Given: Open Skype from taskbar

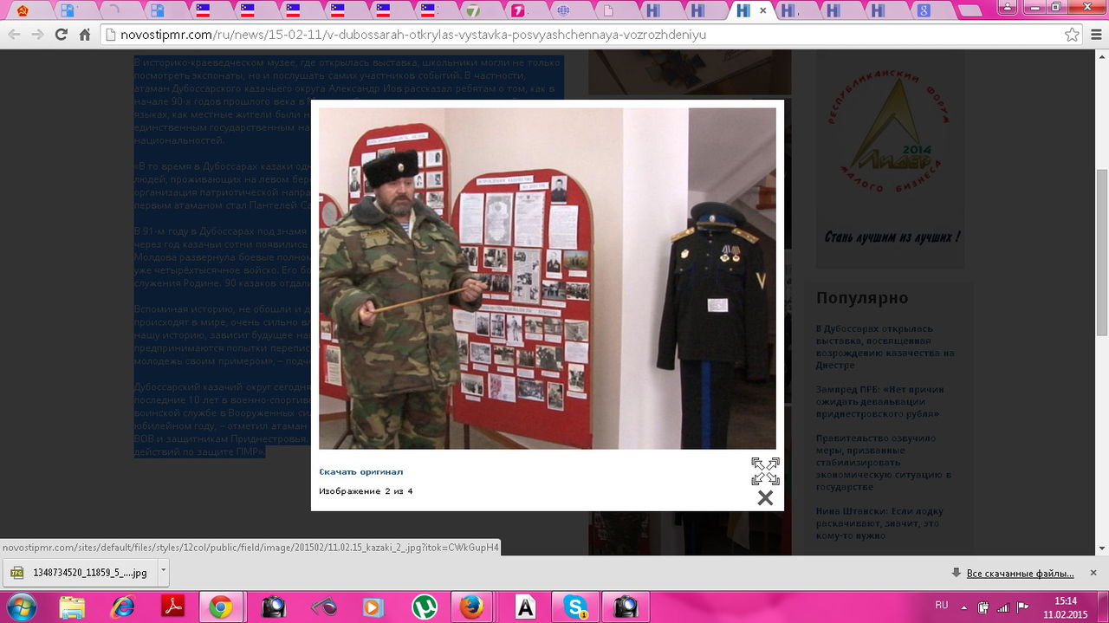Looking at the screenshot, I should (576, 607).
